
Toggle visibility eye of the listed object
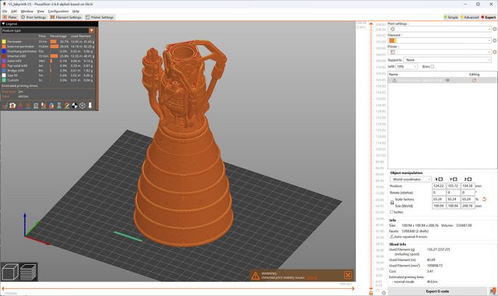(x=447, y=80)
